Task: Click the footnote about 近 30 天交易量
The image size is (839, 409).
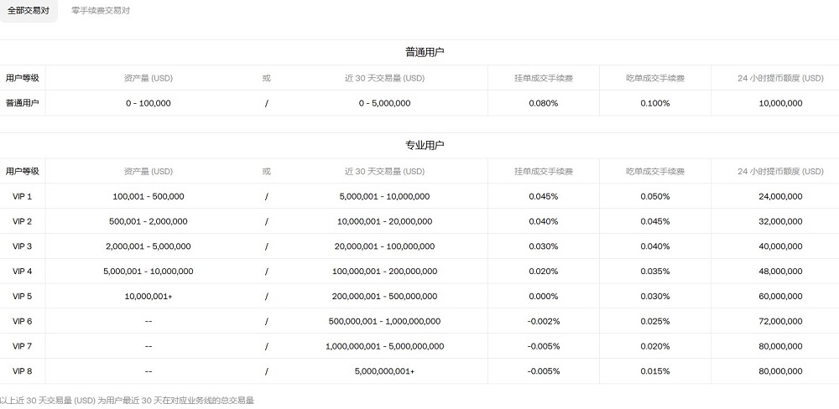Action: pos(128,401)
